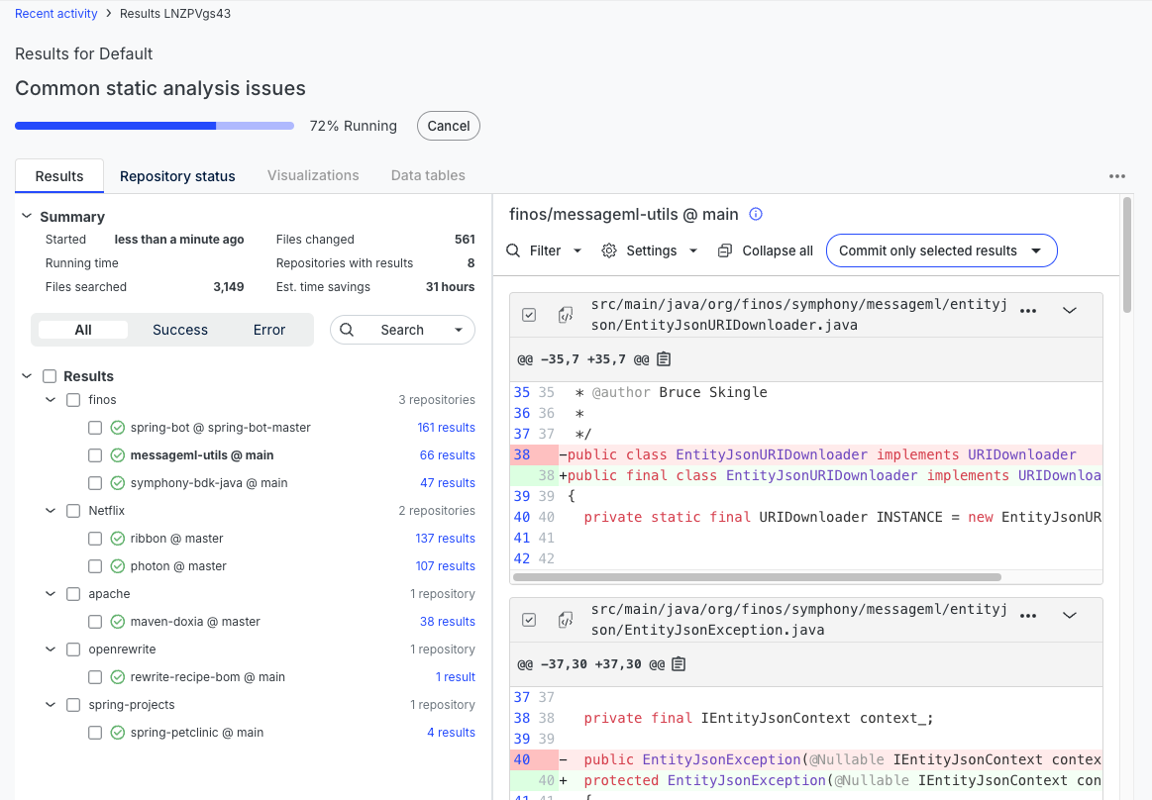The width and height of the screenshot is (1152, 800).
Task: Collapse the EntityJsonURIDownloader.java diff
Action: click(1070, 311)
